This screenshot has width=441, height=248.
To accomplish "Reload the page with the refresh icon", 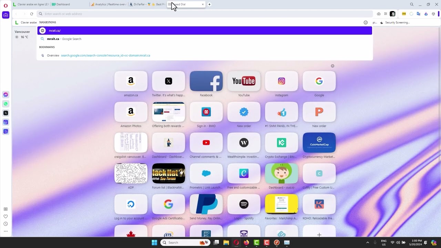I will click(32, 14).
